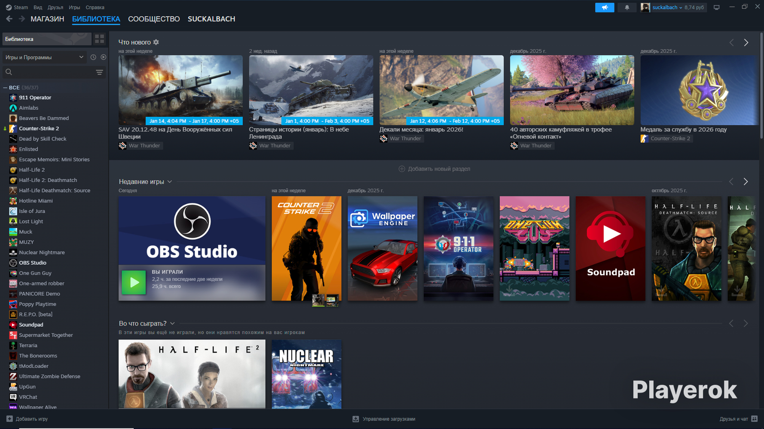Expand the Во что сыграть? shelf dropdown

(172, 323)
